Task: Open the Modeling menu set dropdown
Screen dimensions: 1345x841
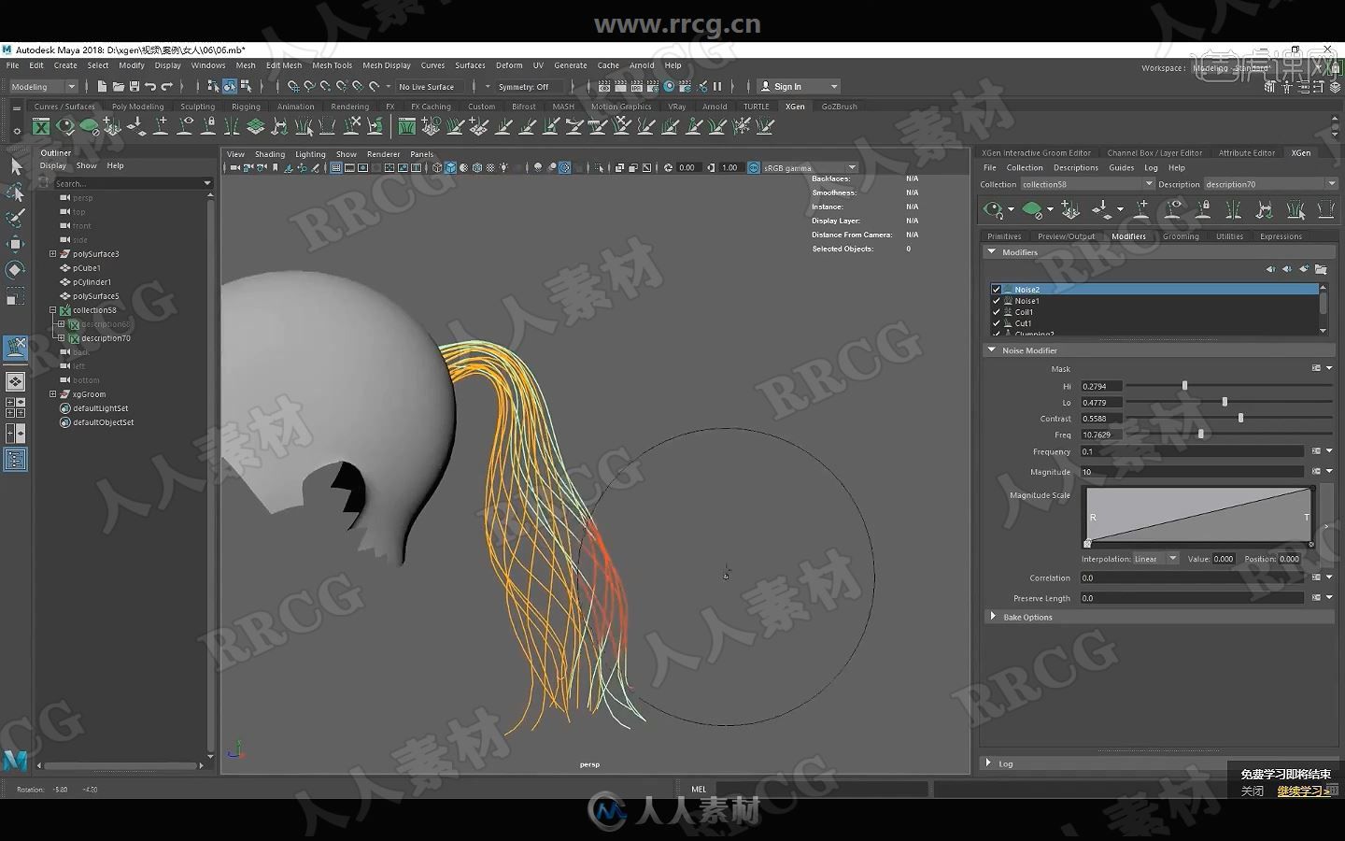Action: pos(43,86)
